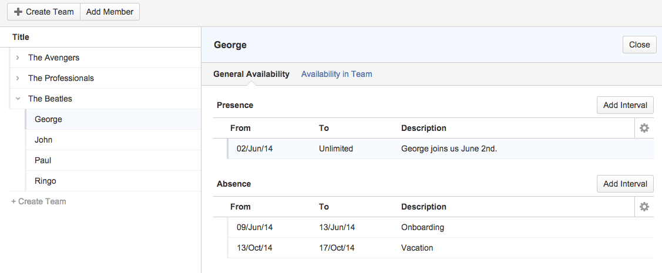This screenshot has height=273, width=662.
Task: Select John in The Beatles team
Action: tap(43, 140)
